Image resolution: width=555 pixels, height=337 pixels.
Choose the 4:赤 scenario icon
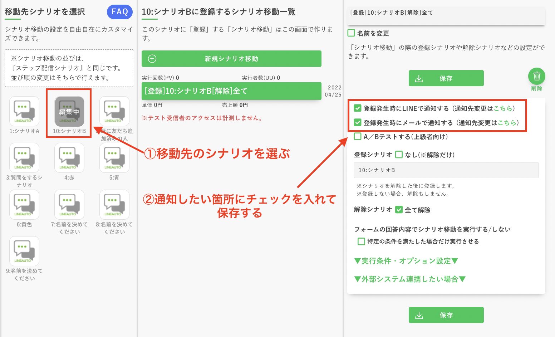tap(69, 158)
